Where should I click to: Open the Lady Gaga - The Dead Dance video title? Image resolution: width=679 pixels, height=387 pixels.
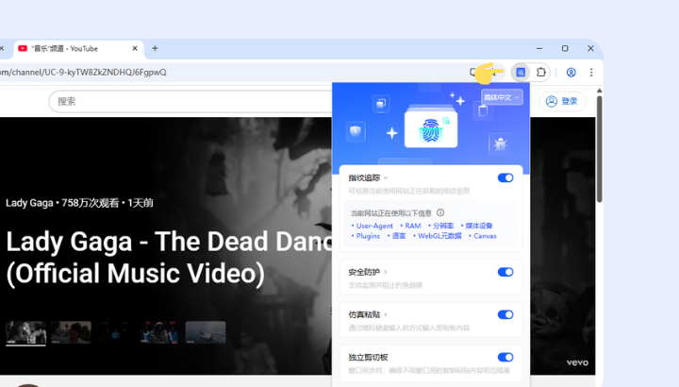pyautogui.click(x=169, y=258)
